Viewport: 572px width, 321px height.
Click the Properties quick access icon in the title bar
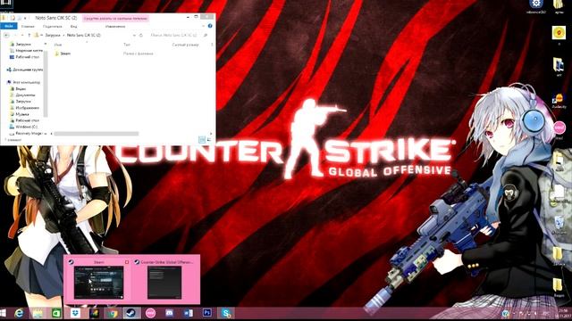click(13, 18)
